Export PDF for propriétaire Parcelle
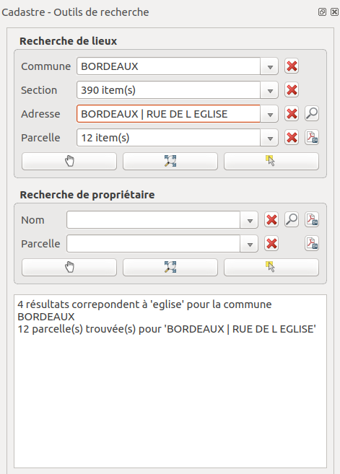340x474 pixels. (x=312, y=243)
